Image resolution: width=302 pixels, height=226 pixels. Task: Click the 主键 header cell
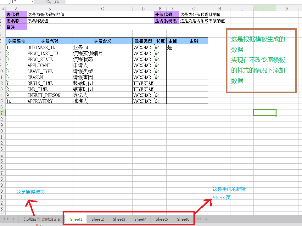173,41
